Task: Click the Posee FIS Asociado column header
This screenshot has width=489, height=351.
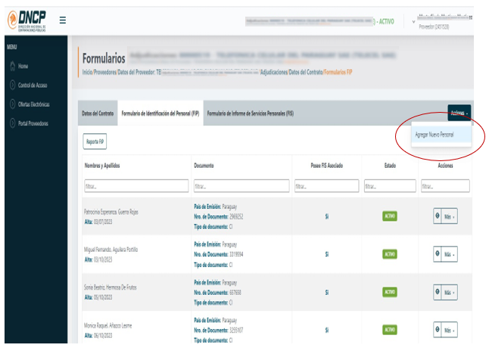Action: [x=326, y=166]
